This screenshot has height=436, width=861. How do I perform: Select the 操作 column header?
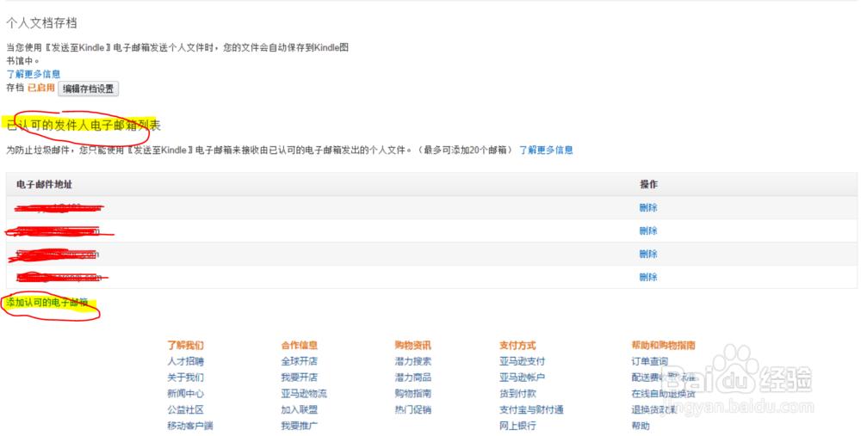pyautogui.click(x=648, y=184)
